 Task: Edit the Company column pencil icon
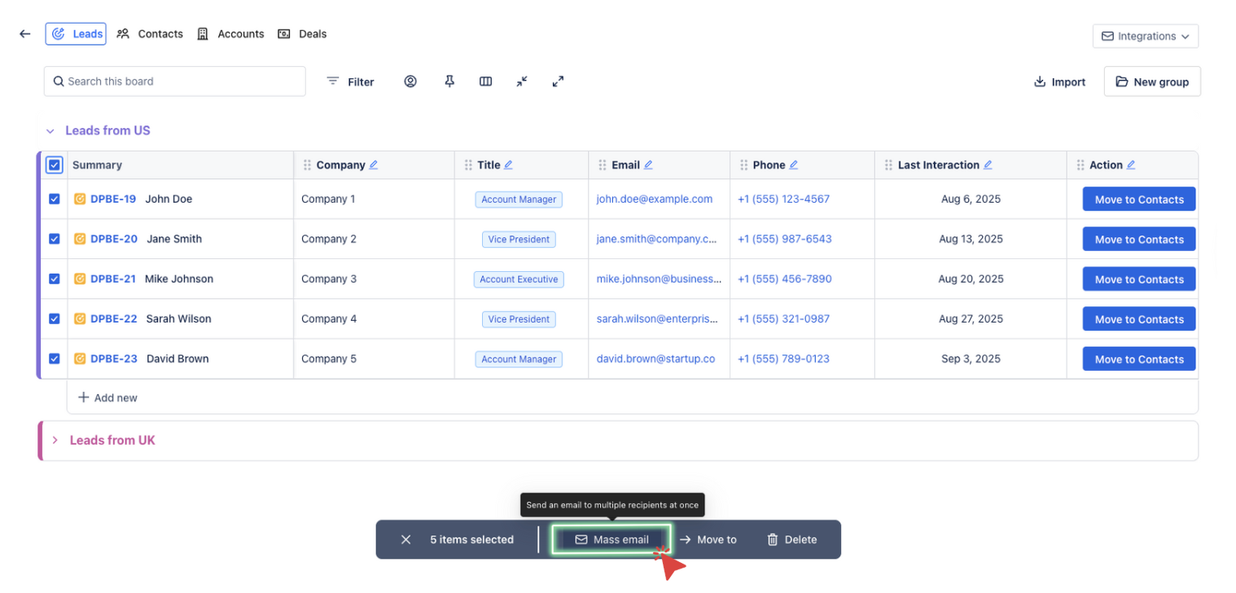pos(374,165)
